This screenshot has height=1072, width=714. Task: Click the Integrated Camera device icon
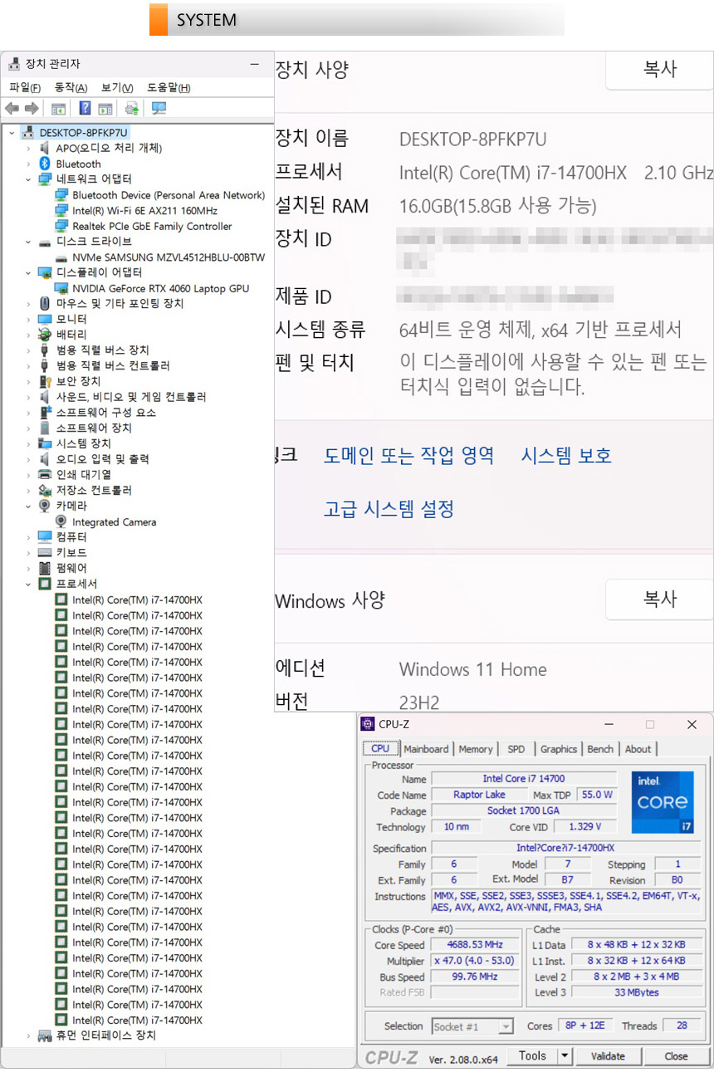(61, 521)
